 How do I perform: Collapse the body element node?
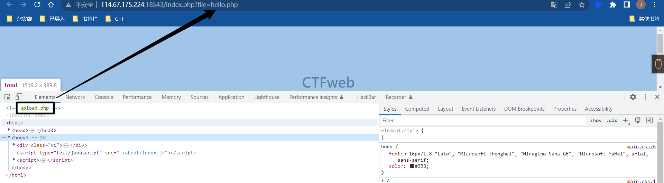9,137
